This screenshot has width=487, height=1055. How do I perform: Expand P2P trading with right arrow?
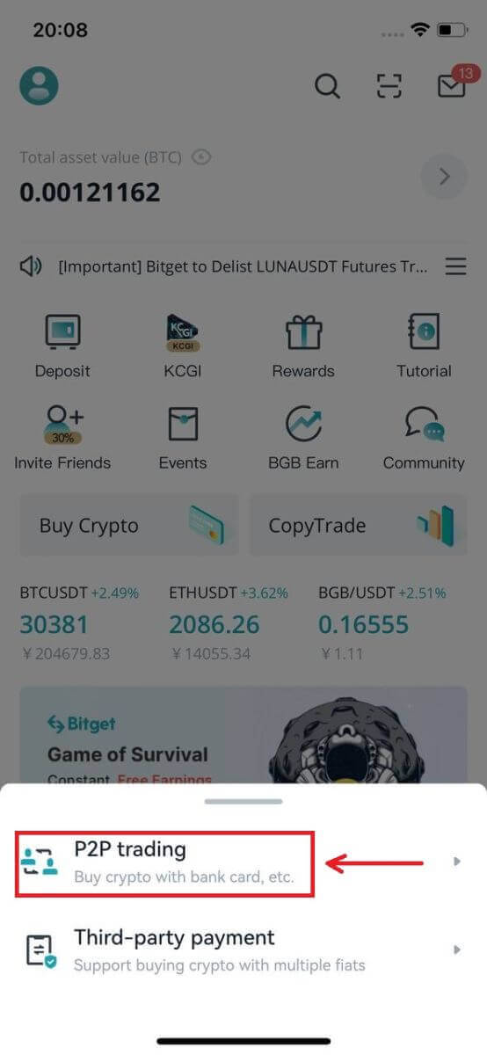pos(457,862)
